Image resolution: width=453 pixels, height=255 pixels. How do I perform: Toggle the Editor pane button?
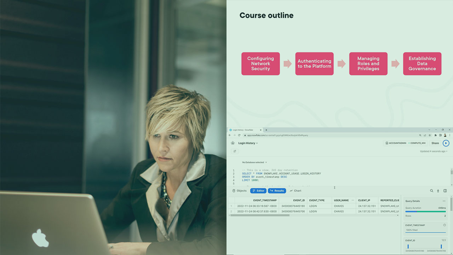click(x=258, y=191)
